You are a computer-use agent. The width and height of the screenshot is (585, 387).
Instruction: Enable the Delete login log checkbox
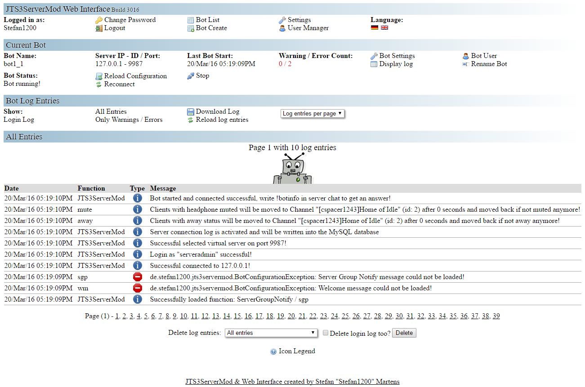pos(326,333)
